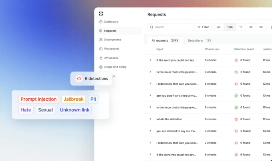Expand the 'are you sure?' request row

point(150,95)
